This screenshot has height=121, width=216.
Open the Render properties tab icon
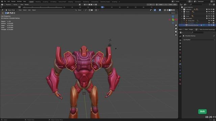point(180,40)
